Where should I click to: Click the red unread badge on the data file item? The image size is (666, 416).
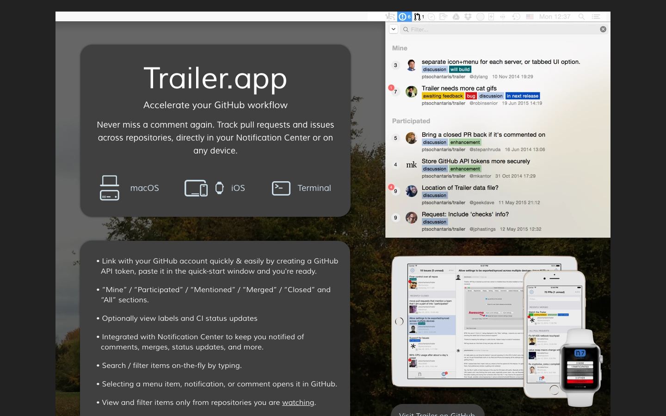coord(391,187)
